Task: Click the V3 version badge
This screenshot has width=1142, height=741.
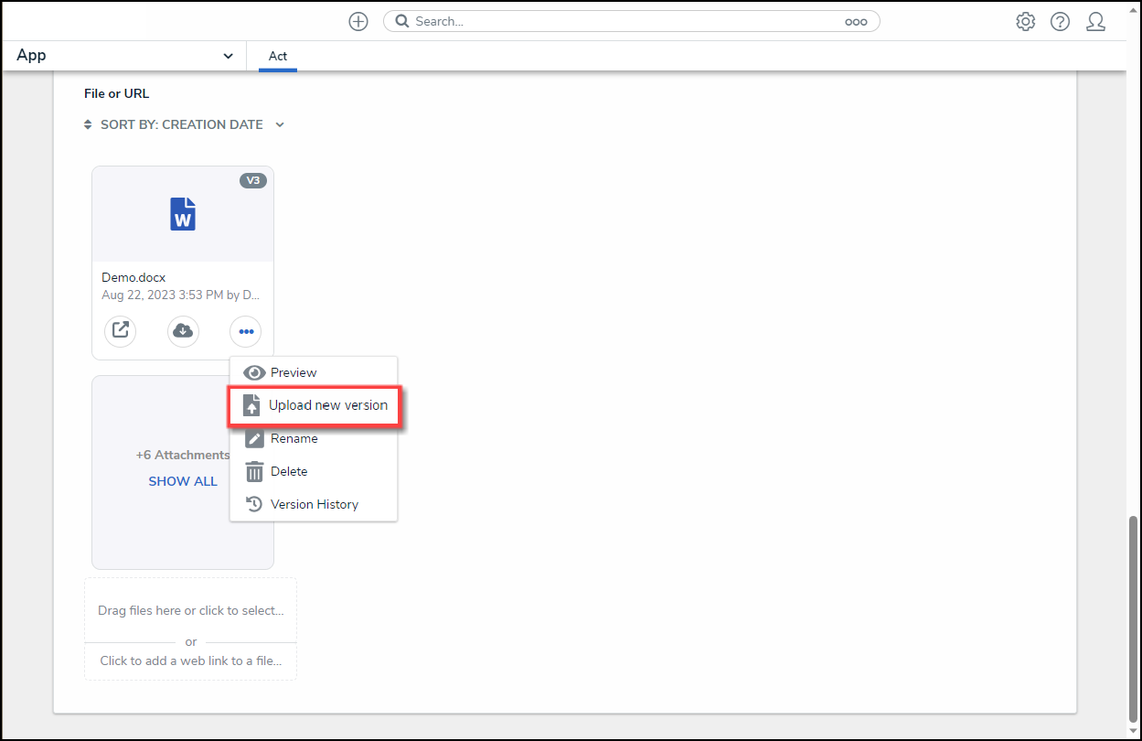Action: tap(253, 181)
